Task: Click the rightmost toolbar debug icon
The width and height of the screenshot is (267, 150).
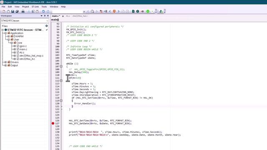Action: coord(161,11)
